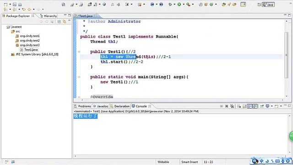Select the Test1.java editor tab

[x=85, y=16]
